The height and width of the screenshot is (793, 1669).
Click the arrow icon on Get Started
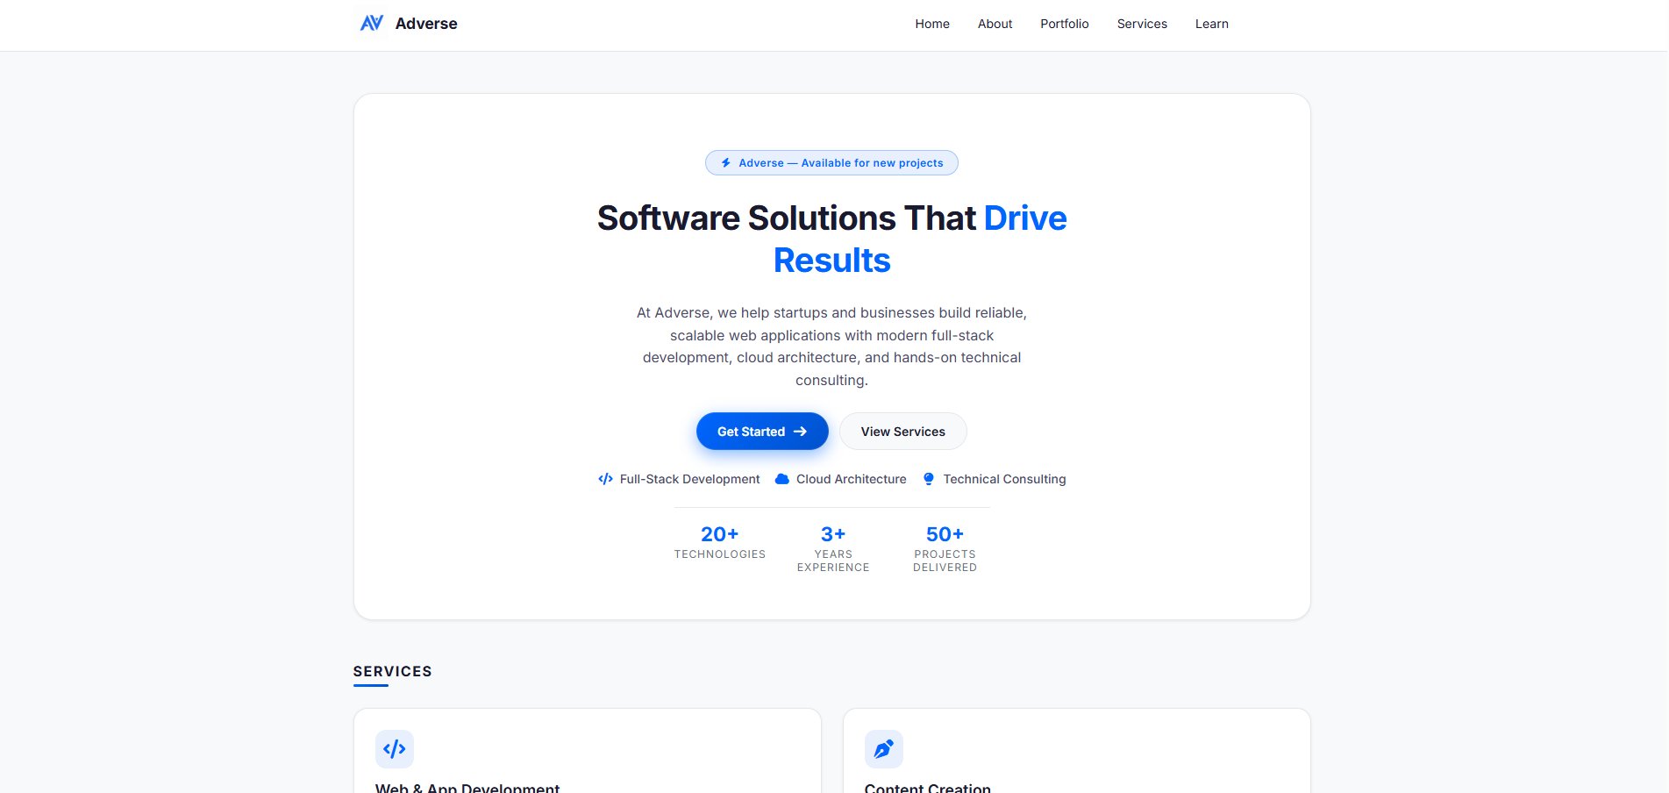click(800, 432)
